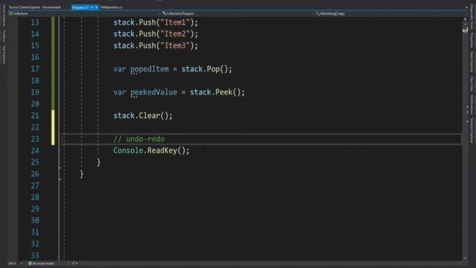The width and height of the screenshot is (476, 268).
Task: Open the Class View side tab
Action: [x=472, y=83]
